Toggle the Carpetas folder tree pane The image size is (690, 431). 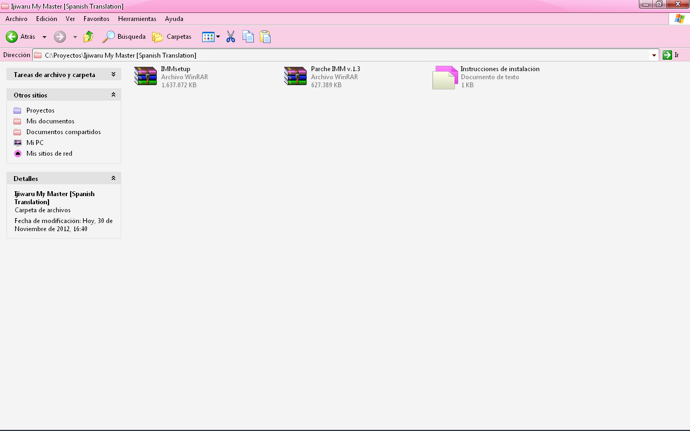pos(171,37)
